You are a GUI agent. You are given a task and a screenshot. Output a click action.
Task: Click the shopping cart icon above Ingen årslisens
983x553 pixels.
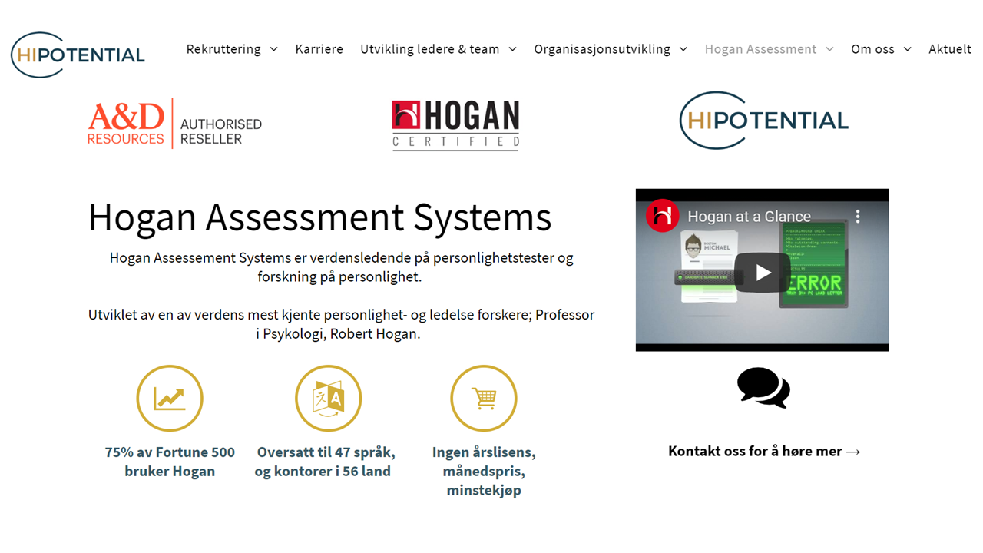pos(483,398)
